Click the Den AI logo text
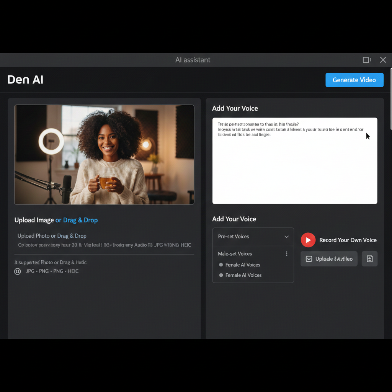Screen dimensions: 392x392 point(25,80)
